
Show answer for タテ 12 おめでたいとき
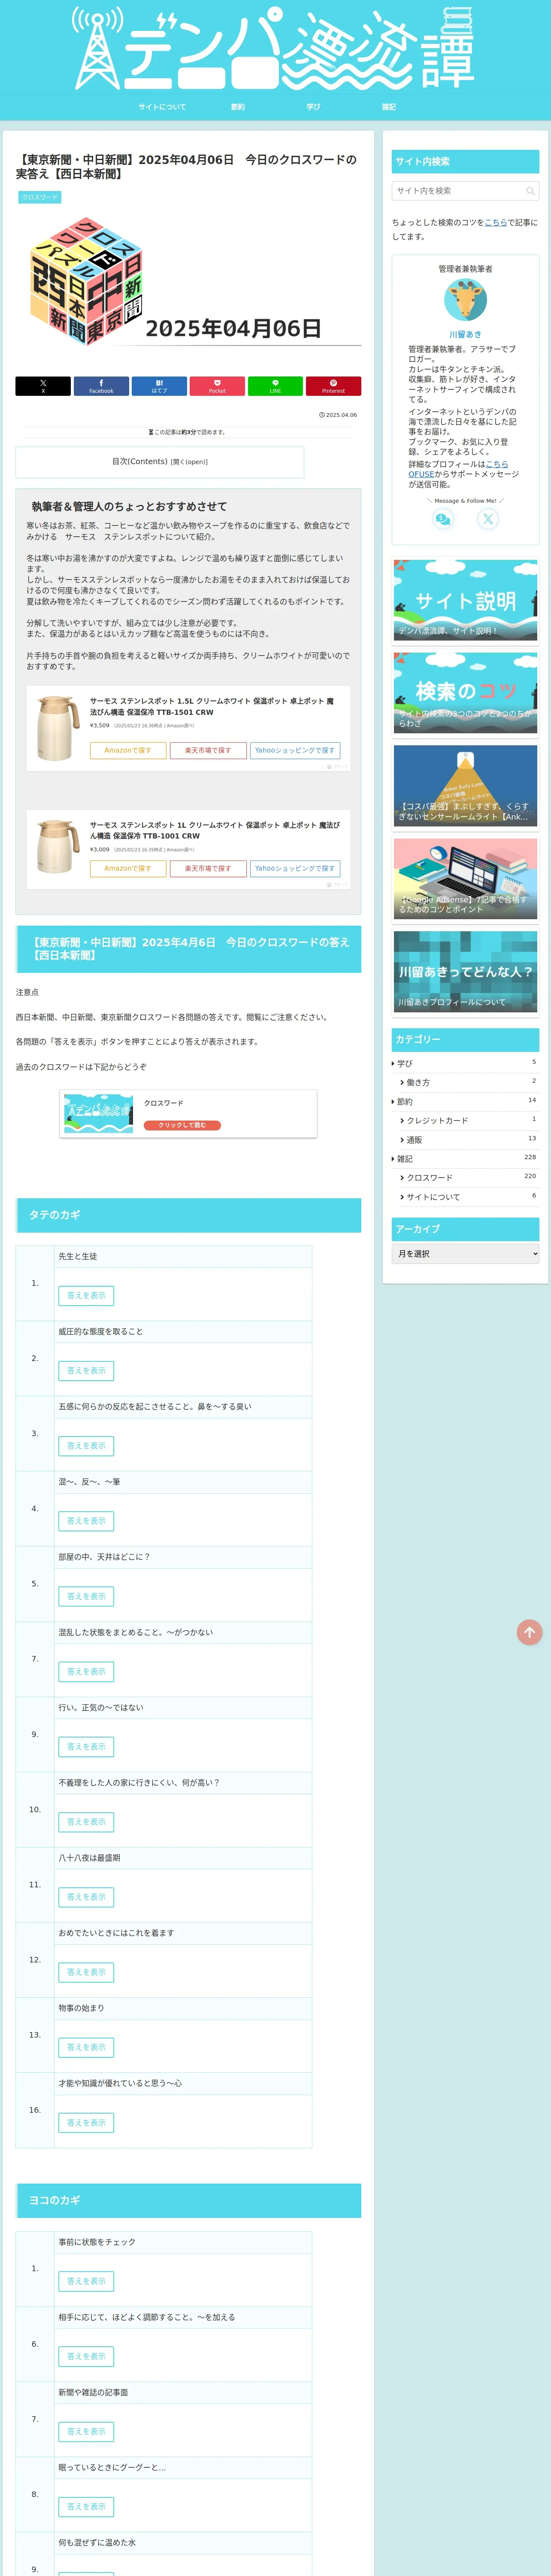(86, 1972)
